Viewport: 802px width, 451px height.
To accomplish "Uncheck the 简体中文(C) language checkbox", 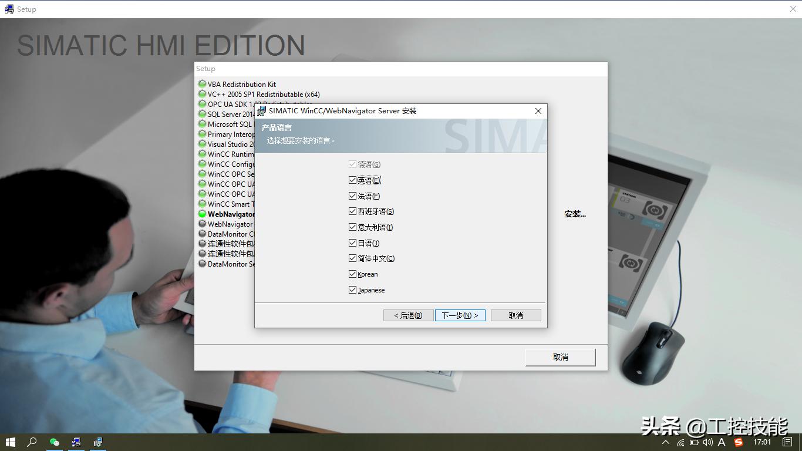I will pos(352,258).
